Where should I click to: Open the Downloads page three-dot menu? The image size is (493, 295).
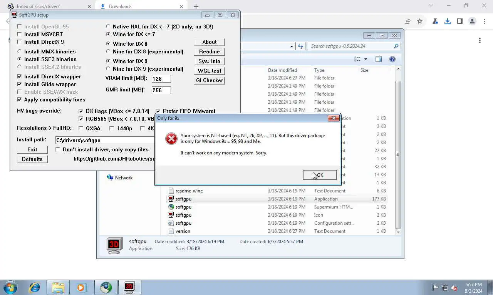(480, 40)
